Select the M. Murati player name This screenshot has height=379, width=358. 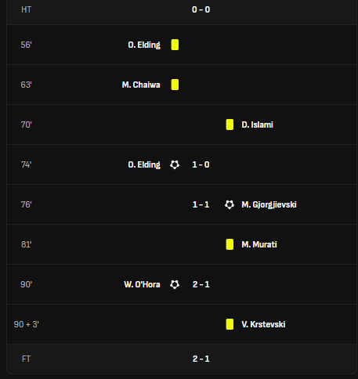click(x=259, y=244)
